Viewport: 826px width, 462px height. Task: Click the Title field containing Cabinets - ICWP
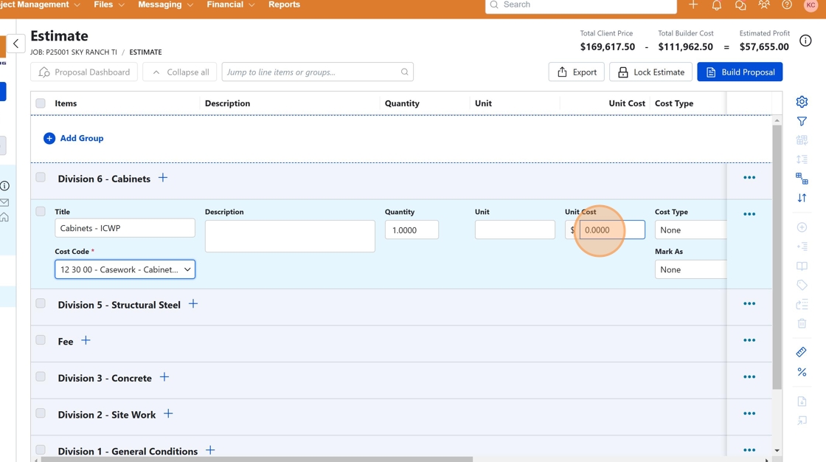125,228
